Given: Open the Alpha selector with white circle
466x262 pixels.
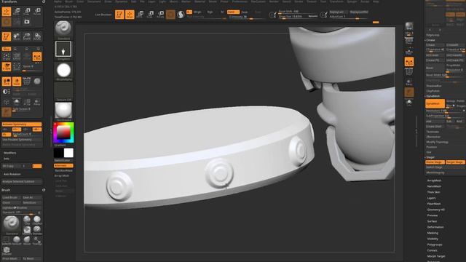Looking at the screenshot, I should [63, 71].
